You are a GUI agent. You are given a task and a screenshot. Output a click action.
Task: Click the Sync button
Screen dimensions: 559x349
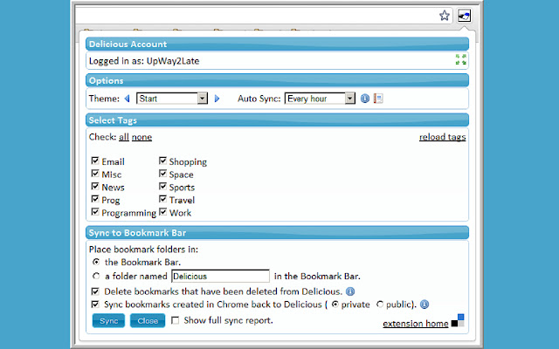108,320
